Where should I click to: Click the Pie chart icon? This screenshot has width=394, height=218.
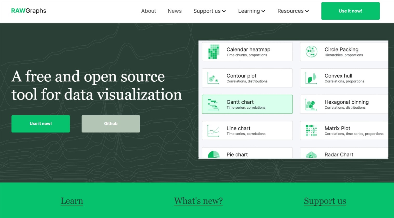click(214, 154)
